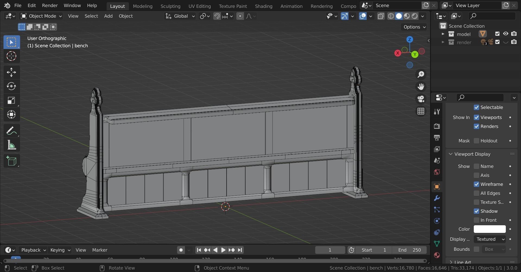Screen dimensions: 521x272
Task: Enable Show Axis checkbox
Action: click(x=476, y=175)
